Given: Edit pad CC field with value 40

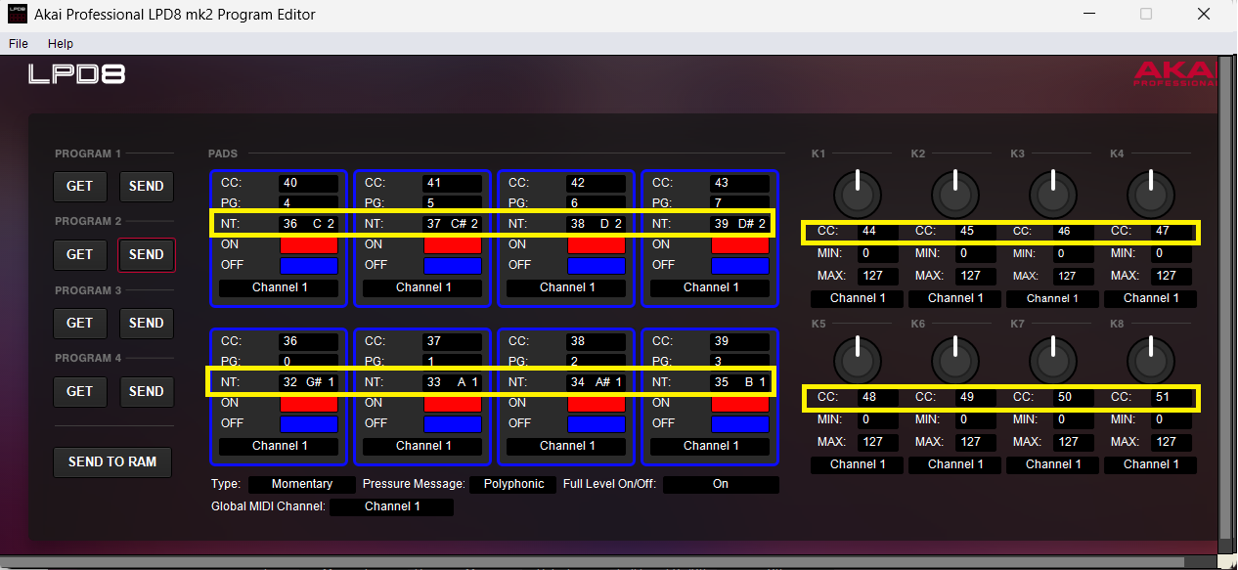Looking at the screenshot, I should pyautogui.click(x=309, y=183).
